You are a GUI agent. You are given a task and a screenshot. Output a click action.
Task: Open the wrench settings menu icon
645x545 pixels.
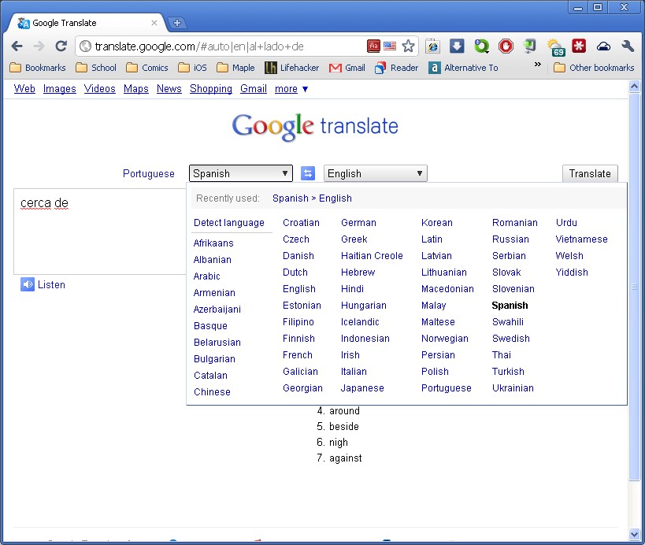click(x=627, y=46)
